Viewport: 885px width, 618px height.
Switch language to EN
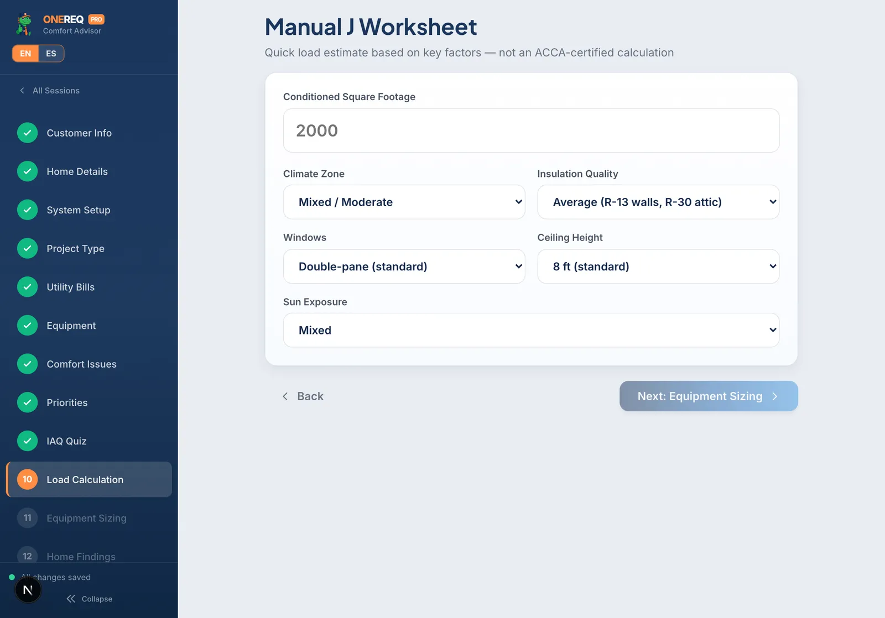point(25,54)
